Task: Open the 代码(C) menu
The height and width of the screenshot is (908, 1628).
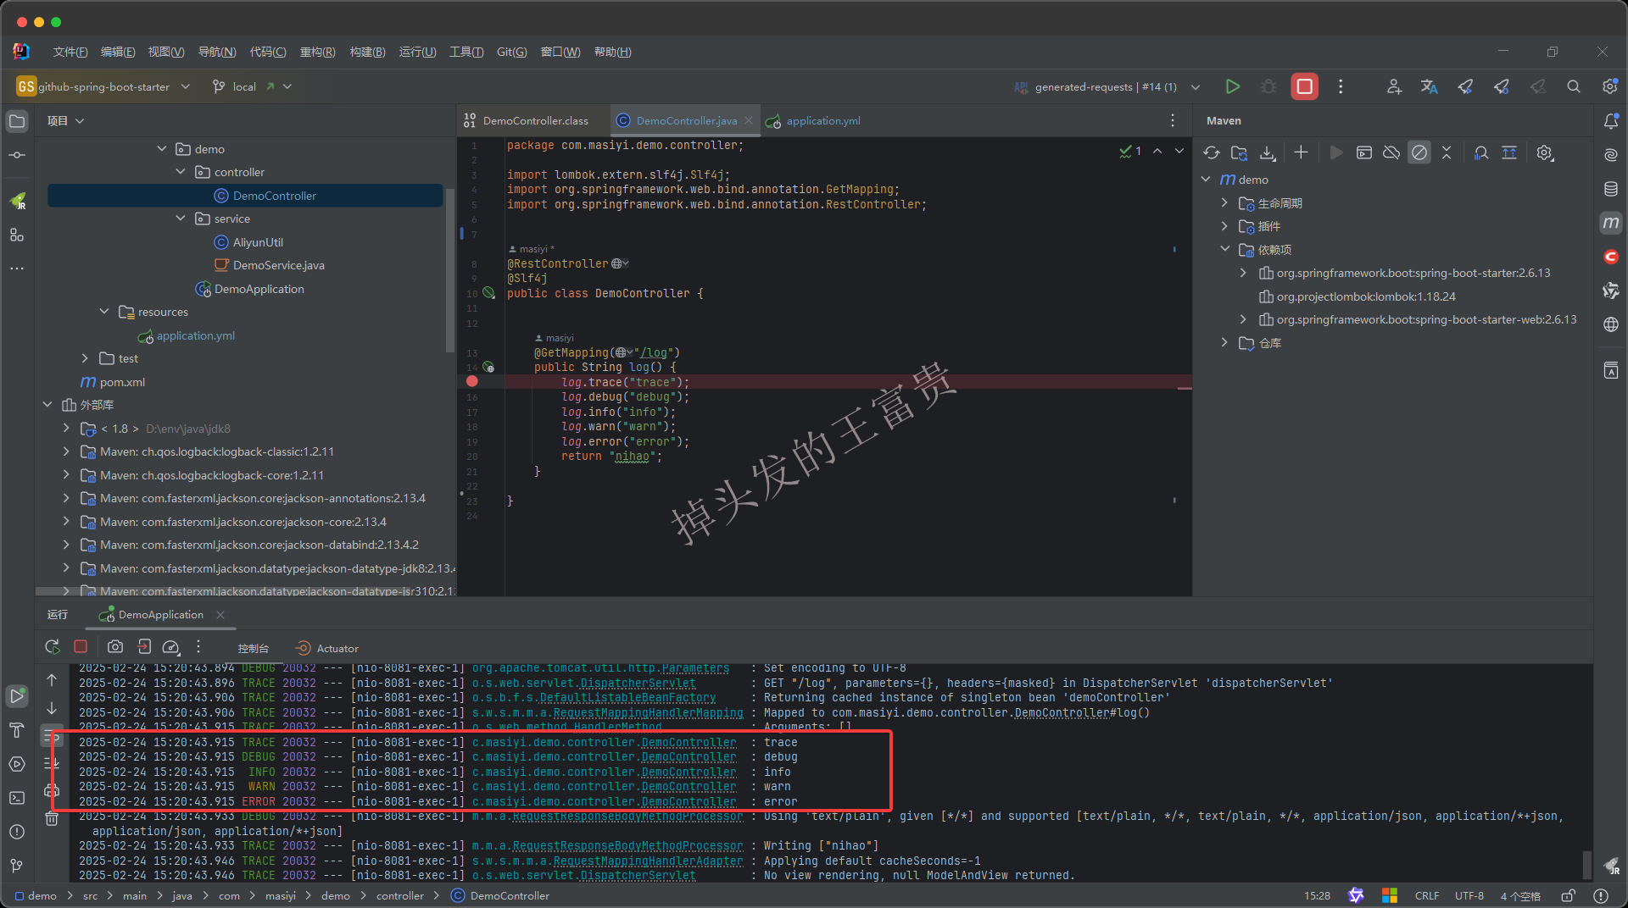Action: coord(268,52)
